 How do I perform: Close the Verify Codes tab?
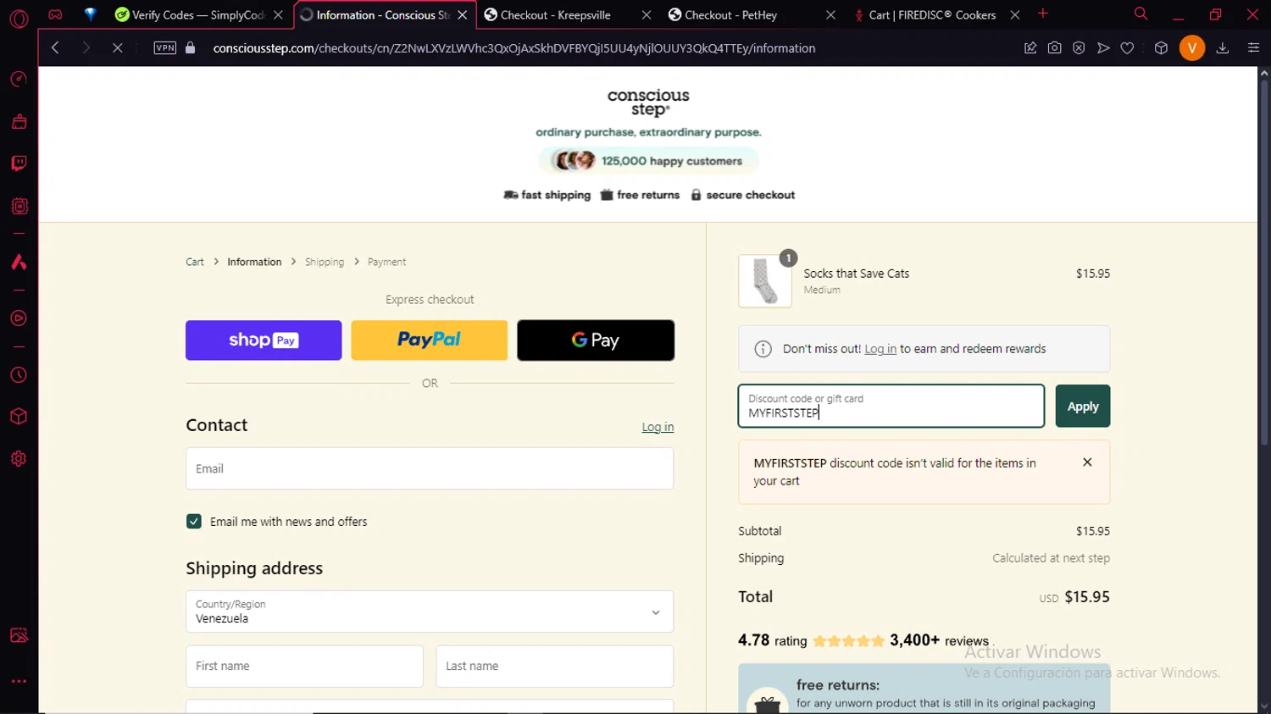tap(278, 15)
